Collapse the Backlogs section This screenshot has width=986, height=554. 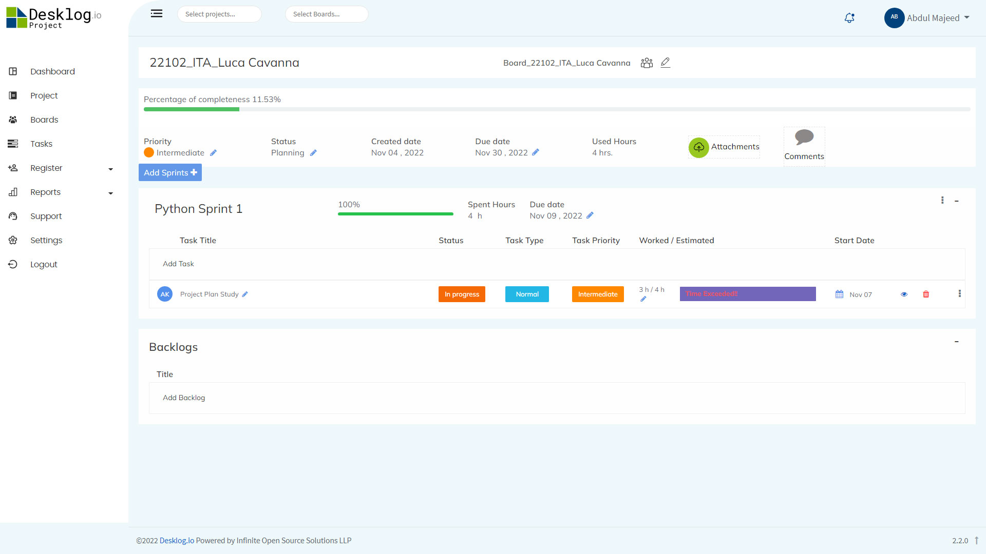(957, 342)
